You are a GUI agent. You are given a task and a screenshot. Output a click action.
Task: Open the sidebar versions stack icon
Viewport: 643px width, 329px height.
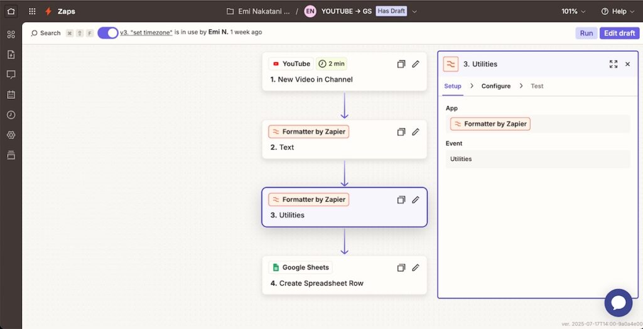coord(11,155)
